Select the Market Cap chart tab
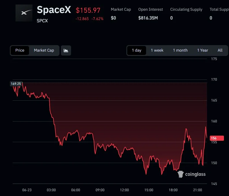The height and width of the screenshot is (196, 229). pyautogui.click(x=44, y=50)
